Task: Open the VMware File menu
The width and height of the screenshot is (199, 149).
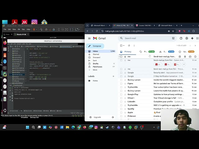Action: tap(5, 29)
